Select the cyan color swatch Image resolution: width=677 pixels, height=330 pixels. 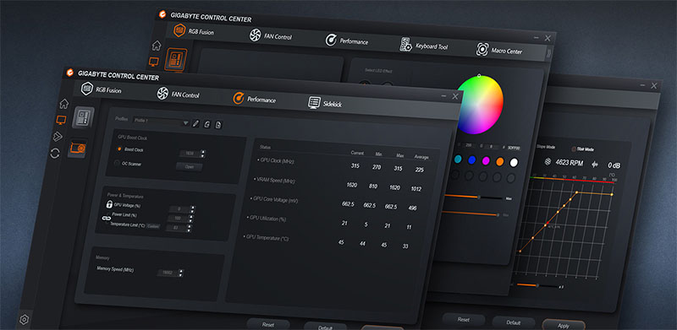tap(458, 159)
